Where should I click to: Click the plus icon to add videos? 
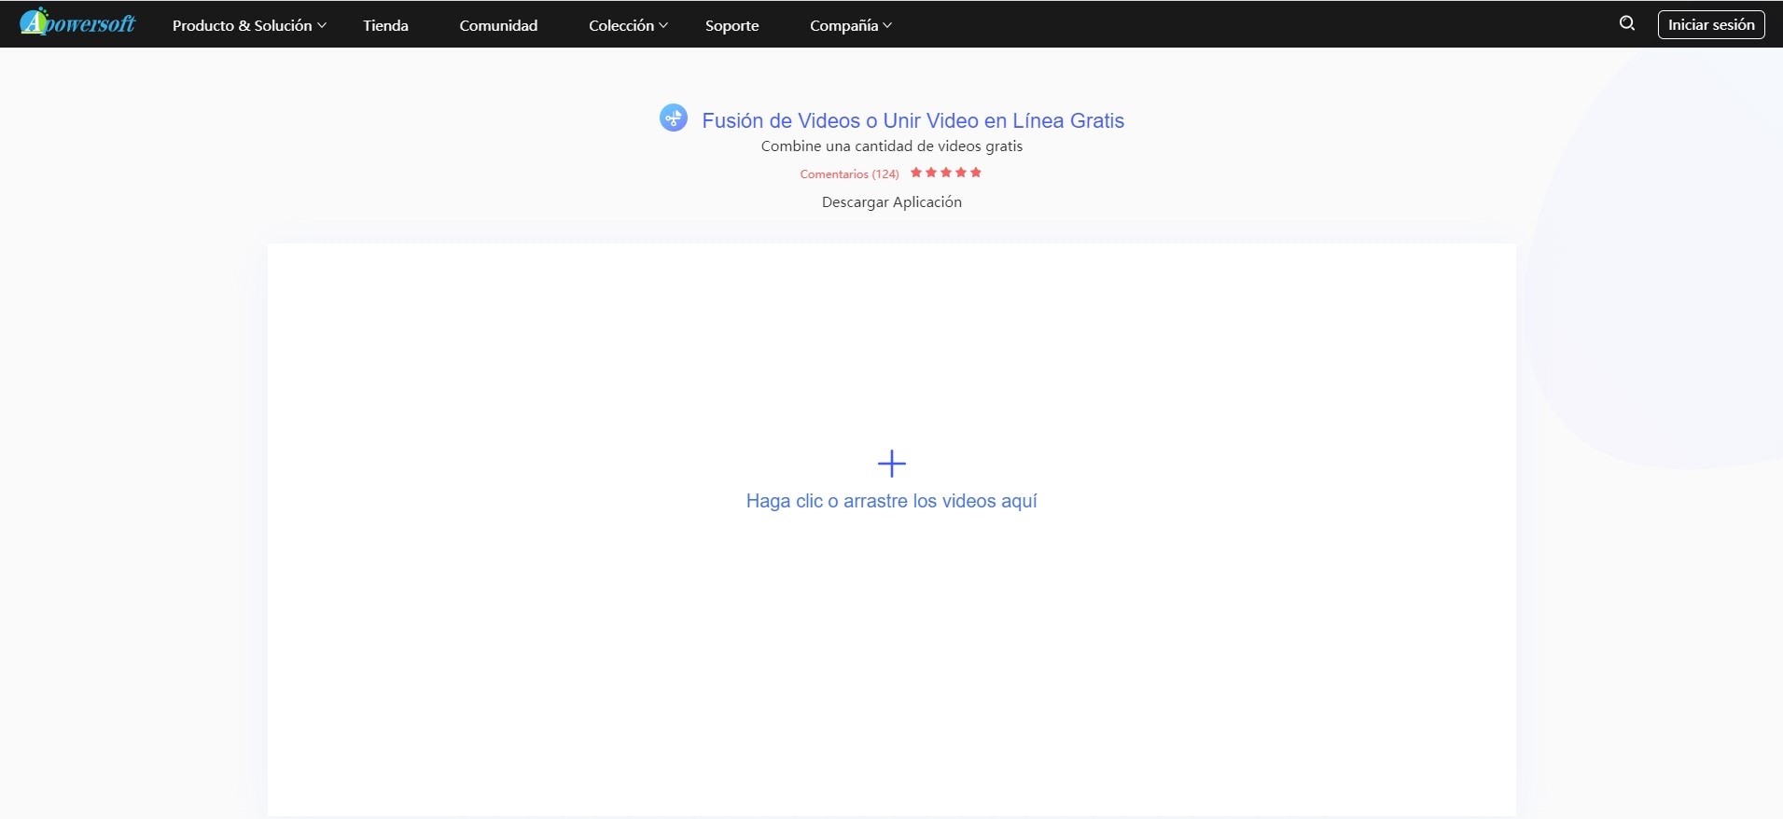point(892,464)
